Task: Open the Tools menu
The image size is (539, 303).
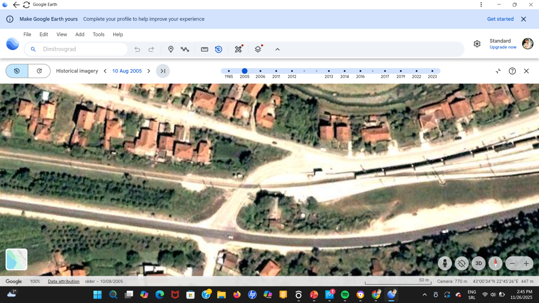Action: (98, 34)
